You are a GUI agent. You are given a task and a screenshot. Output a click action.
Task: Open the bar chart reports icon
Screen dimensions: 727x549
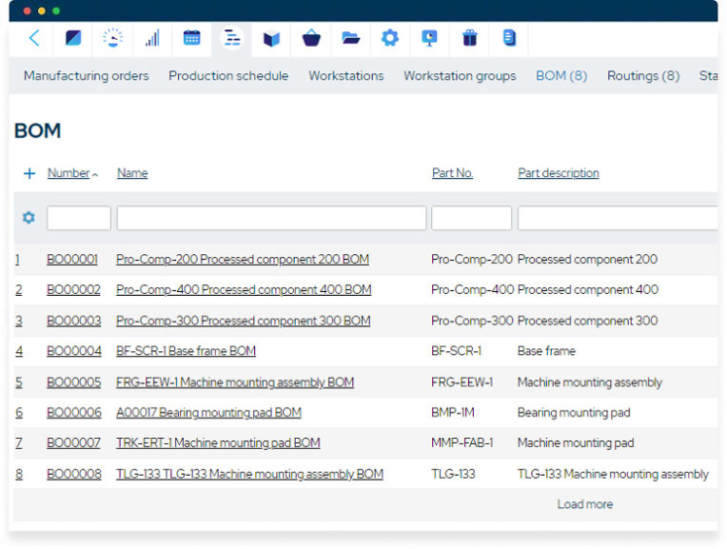point(152,38)
